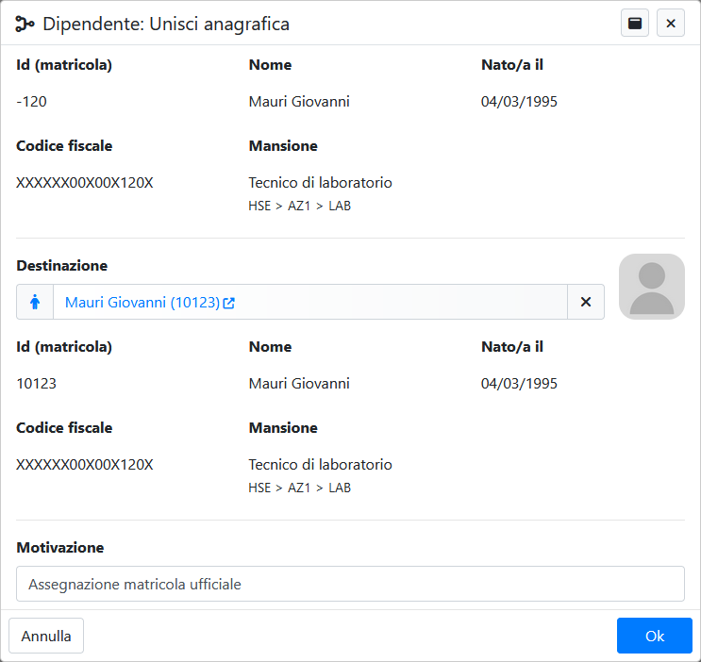Click the dialog title Dipendente: Unisci anagrafica

point(165,25)
